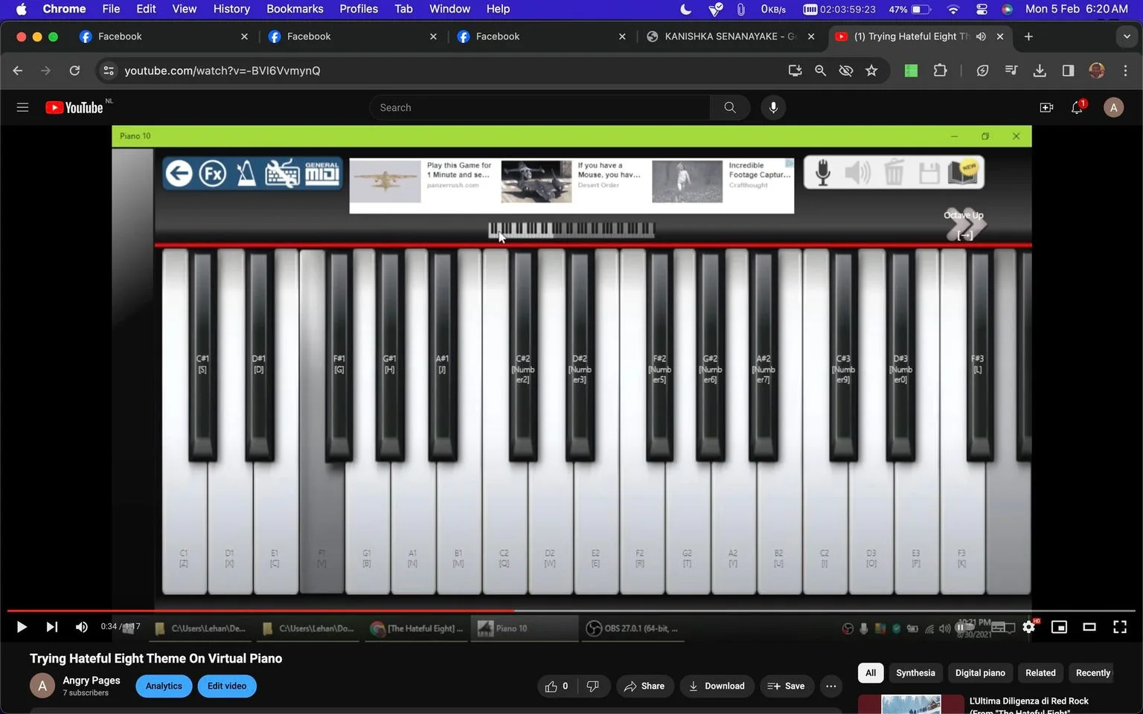Like the video with thumbs up
The height and width of the screenshot is (714, 1143).
557,686
